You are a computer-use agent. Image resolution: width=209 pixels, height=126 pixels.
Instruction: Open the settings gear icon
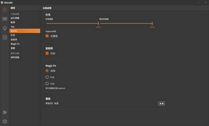(x=5, y=121)
